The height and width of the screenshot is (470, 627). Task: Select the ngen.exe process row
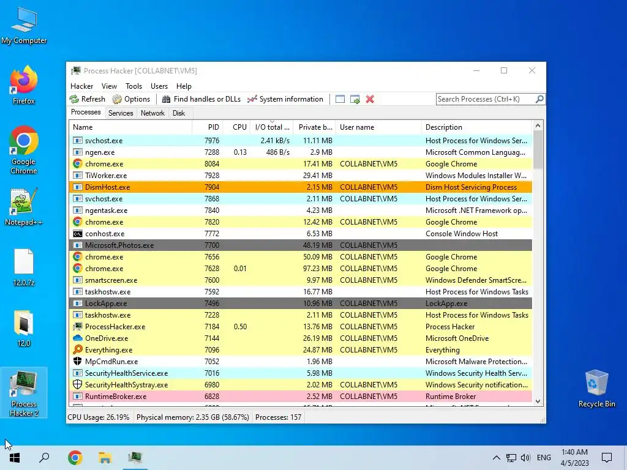click(x=301, y=152)
